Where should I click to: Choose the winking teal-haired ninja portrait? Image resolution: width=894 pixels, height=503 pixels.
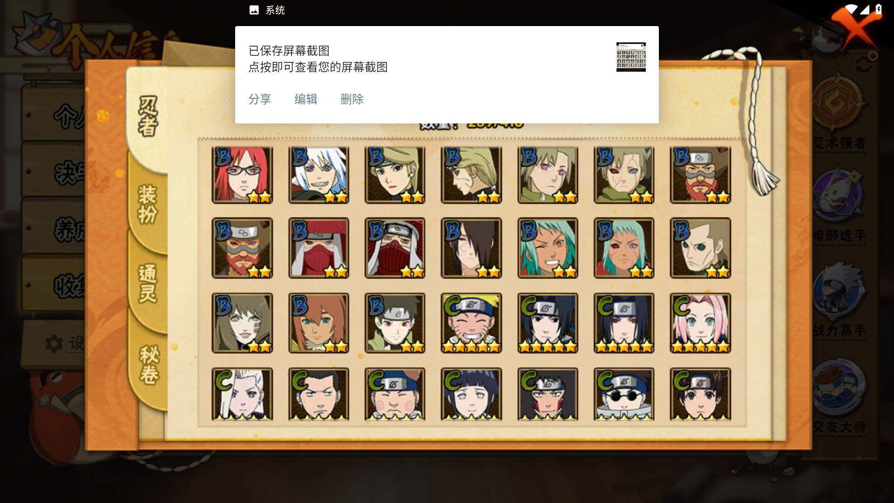pyautogui.click(x=548, y=248)
